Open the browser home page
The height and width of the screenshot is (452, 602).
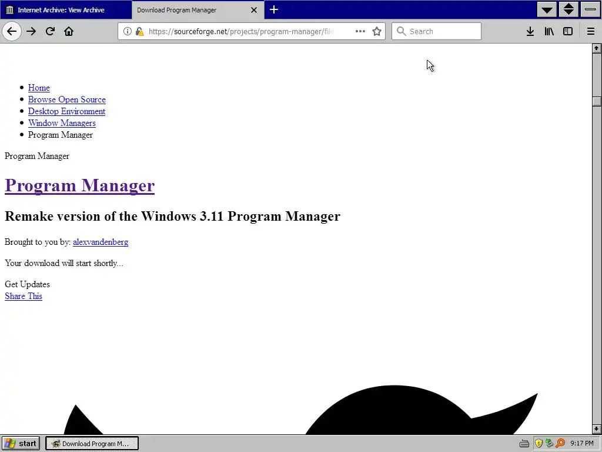(x=69, y=31)
